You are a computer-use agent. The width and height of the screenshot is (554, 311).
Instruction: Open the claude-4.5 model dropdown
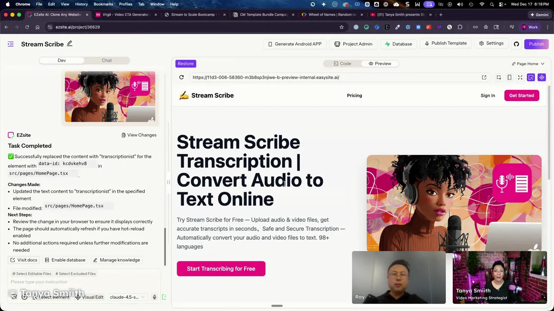click(127, 297)
